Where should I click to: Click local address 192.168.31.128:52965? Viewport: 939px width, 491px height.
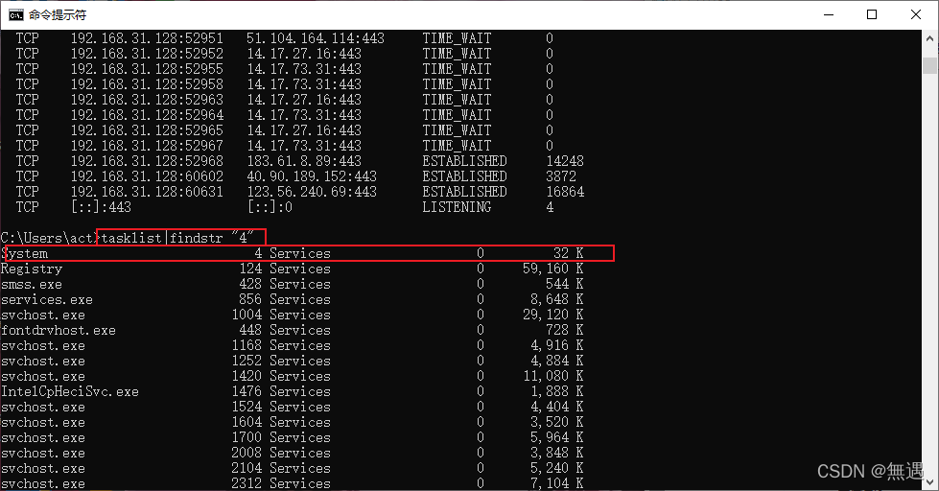[147, 130]
